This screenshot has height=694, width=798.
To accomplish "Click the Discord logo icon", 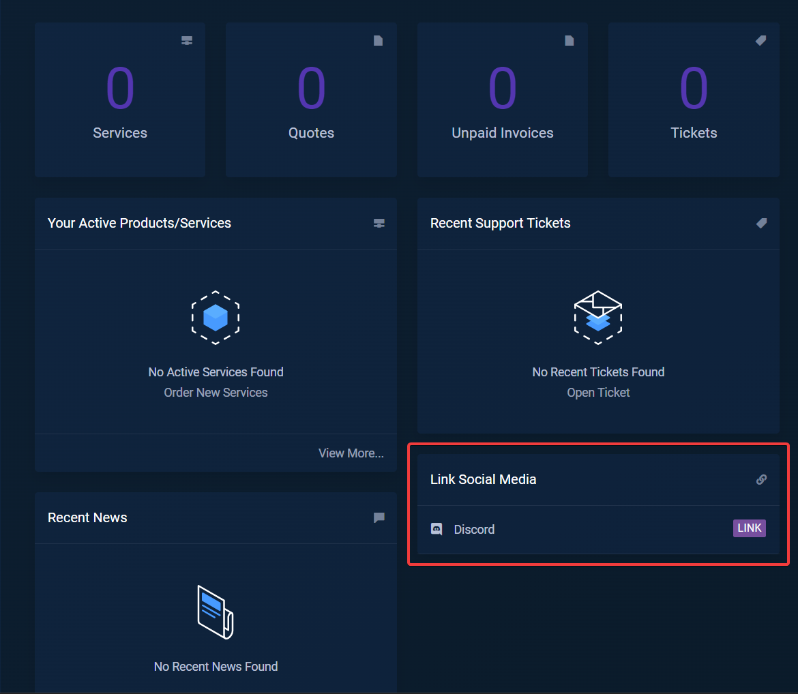I will [x=437, y=529].
